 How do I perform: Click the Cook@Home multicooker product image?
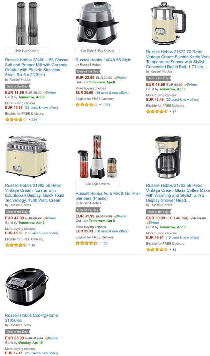27,287
